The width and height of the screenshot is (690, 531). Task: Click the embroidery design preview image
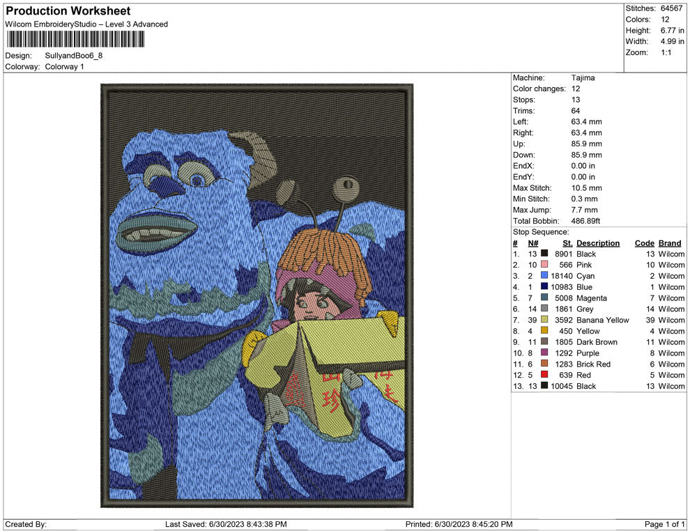click(257, 295)
